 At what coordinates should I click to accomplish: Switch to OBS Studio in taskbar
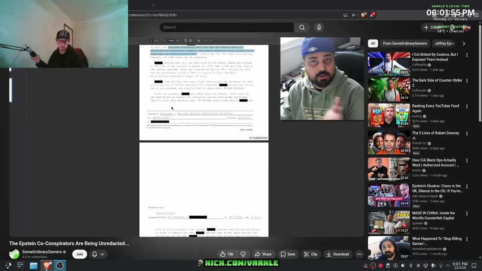60,265
